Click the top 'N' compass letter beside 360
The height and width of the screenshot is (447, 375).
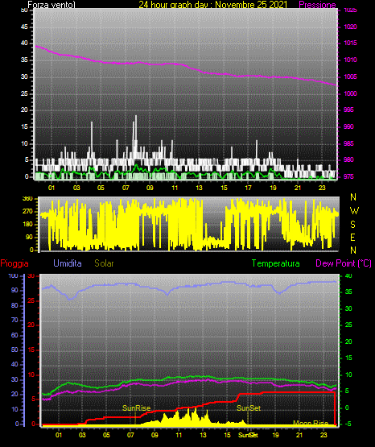point(353,197)
